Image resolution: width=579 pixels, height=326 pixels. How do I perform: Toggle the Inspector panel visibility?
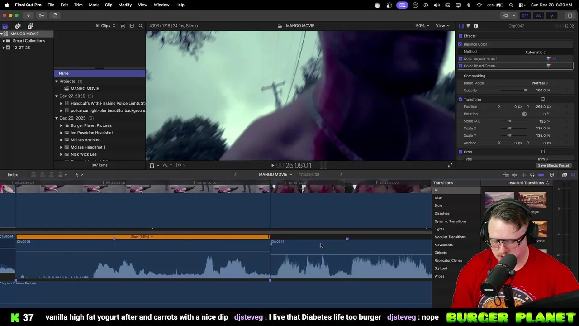click(551, 15)
